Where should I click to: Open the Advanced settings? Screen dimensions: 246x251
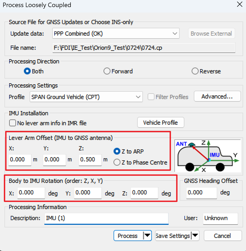(x=217, y=96)
